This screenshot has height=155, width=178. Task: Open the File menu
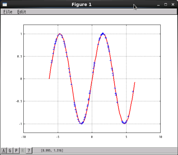(8, 12)
